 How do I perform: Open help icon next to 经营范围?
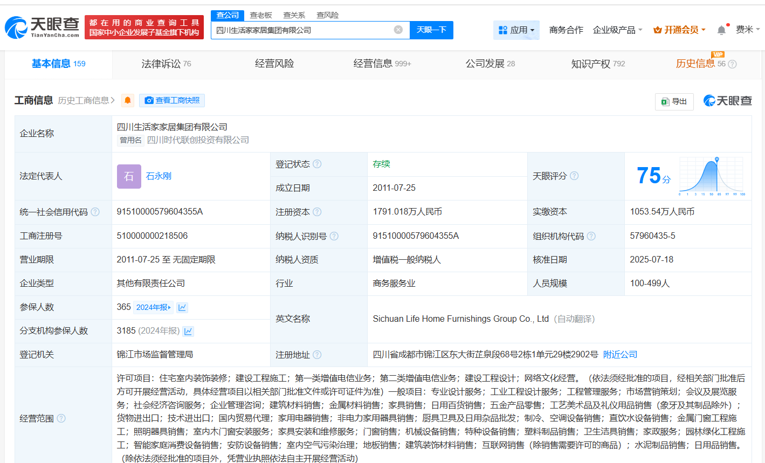click(x=61, y=418)
